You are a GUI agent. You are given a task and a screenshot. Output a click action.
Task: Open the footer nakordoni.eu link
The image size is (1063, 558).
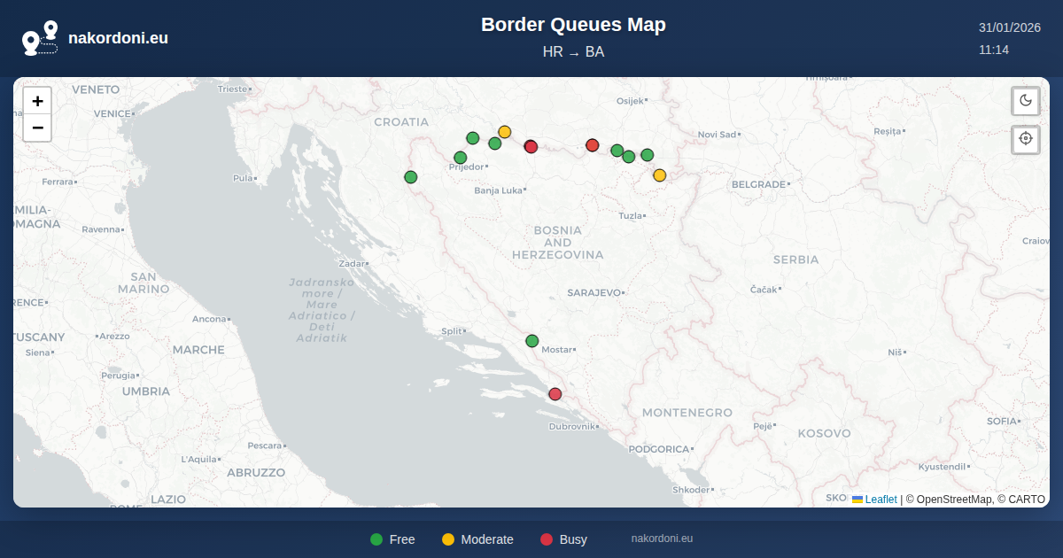[662, 539]
